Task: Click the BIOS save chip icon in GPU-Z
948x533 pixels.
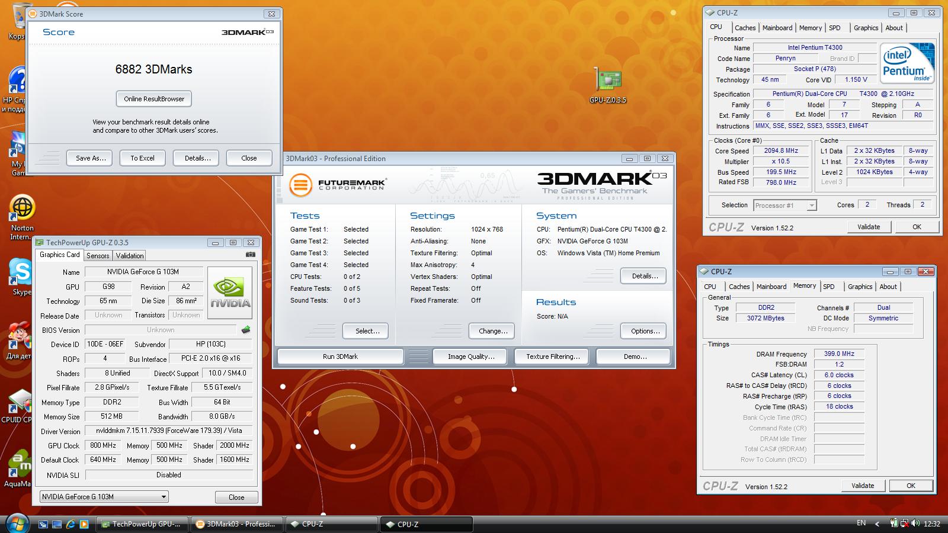Action: pos(246,329)
